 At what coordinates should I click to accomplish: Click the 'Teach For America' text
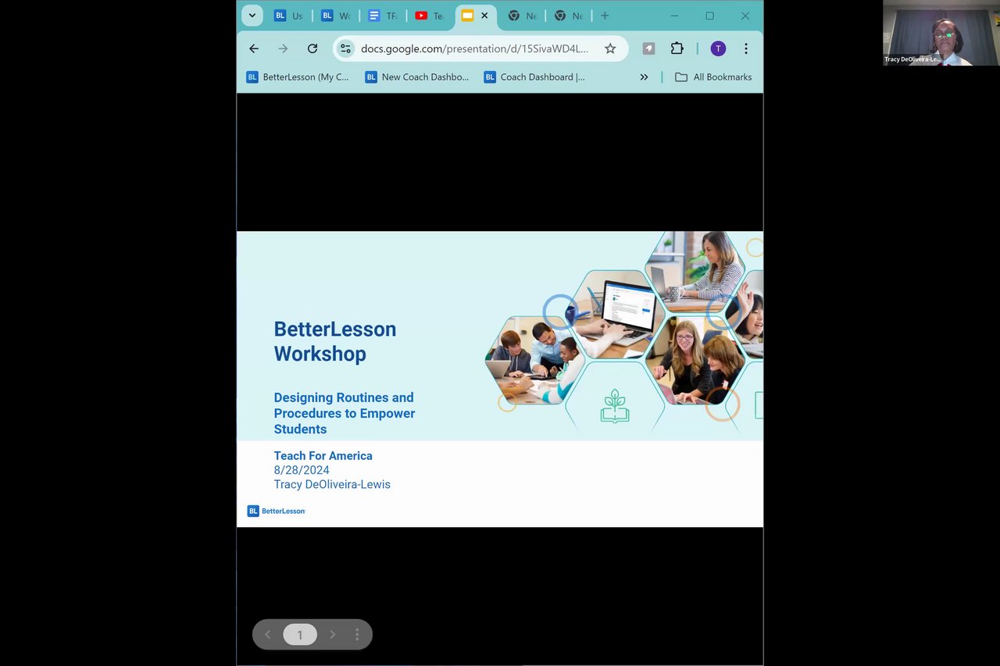click(x=323, y=456)
